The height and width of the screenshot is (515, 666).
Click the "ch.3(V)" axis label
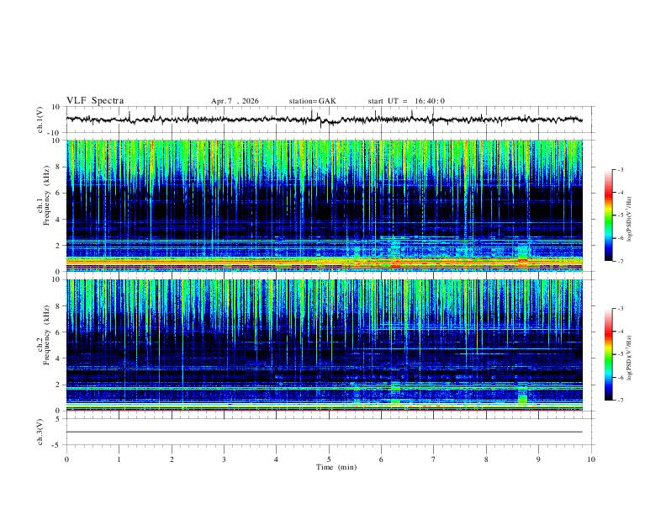tap(40, 432)
